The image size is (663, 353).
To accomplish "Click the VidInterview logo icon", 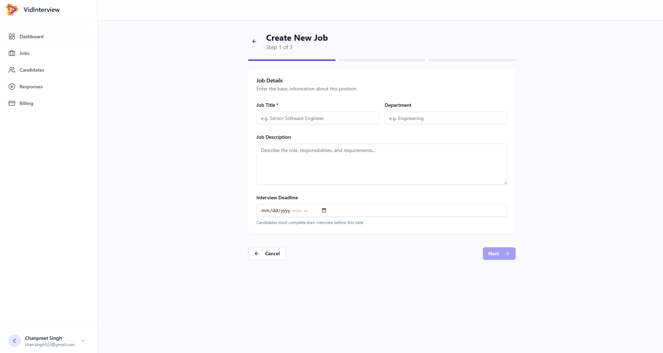I will tap(12, 10).
